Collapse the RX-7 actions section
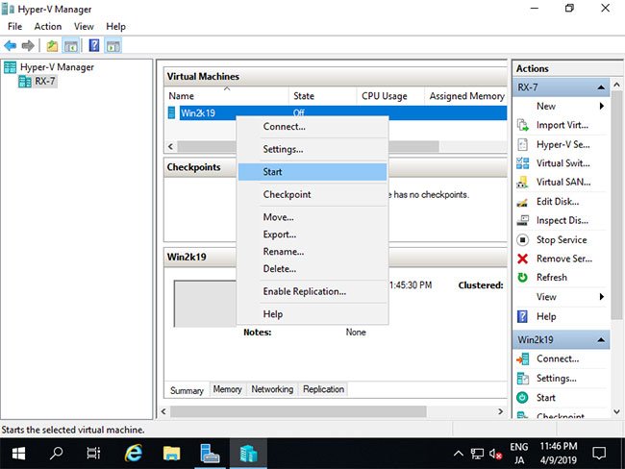The width and height of the screenshot is (625, 469). [601, 87]
